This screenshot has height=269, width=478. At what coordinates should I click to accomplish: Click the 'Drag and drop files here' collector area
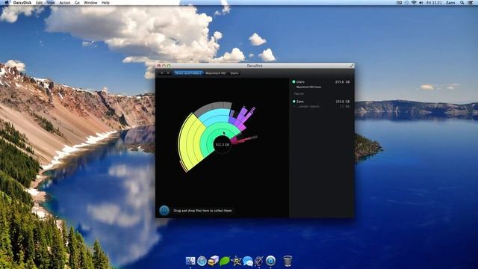point(202,211)
